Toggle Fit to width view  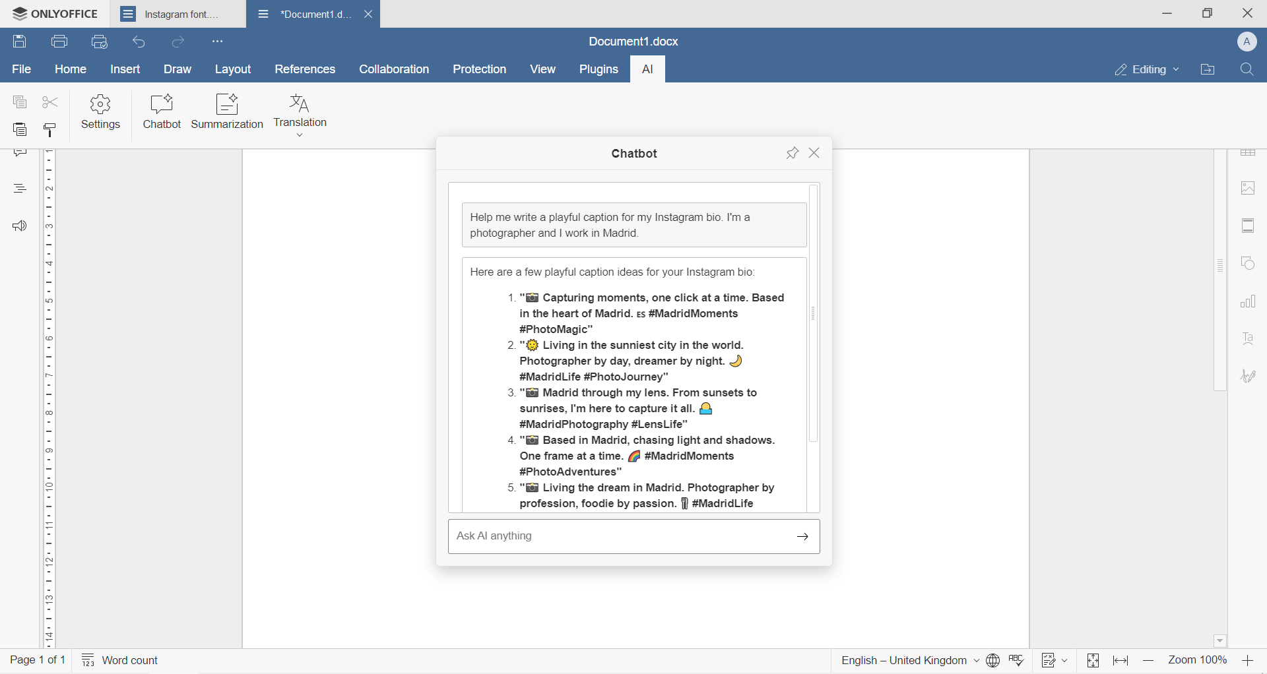(x=1121, y=660)
